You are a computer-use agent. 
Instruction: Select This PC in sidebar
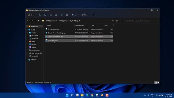point(33,30)
